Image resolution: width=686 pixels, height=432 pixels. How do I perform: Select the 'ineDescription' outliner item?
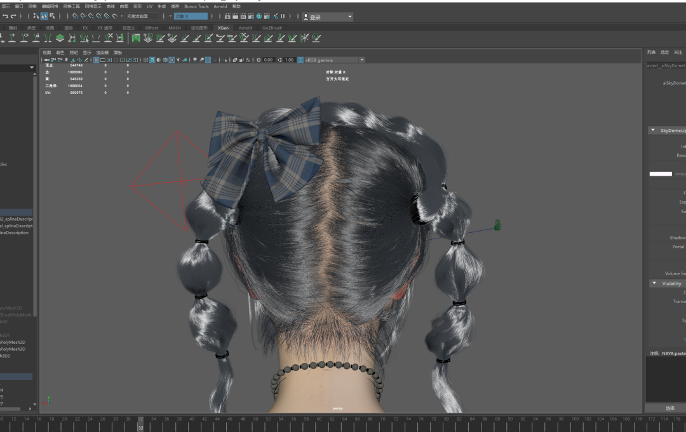click(x=15, y=233)
